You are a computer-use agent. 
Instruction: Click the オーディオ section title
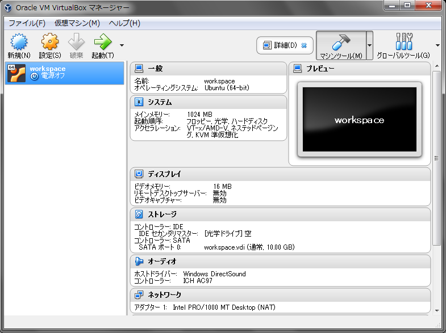pyautogui.click(x=162, y=262)
